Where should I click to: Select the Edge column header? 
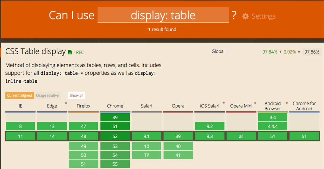[52, 106]
